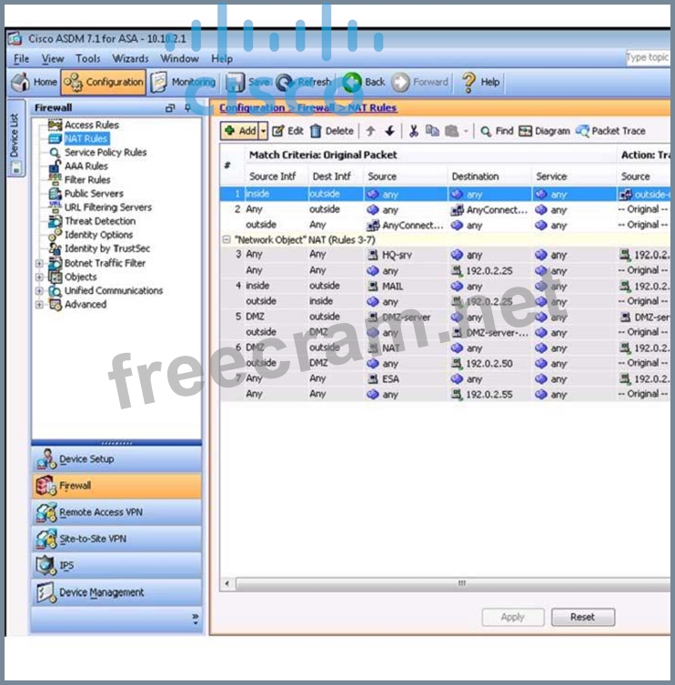Open the Wizards menu

(x=130, y=58)
